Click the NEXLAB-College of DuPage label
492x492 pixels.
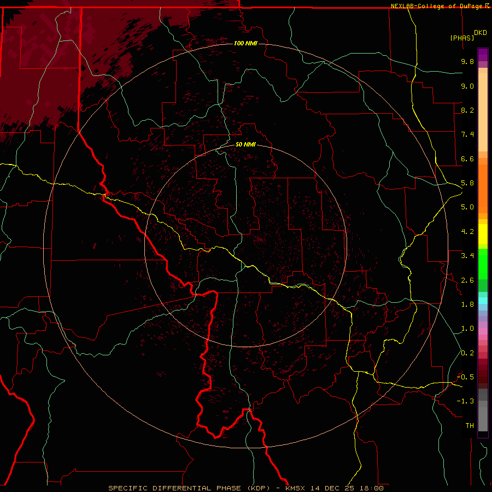point(438,6)
